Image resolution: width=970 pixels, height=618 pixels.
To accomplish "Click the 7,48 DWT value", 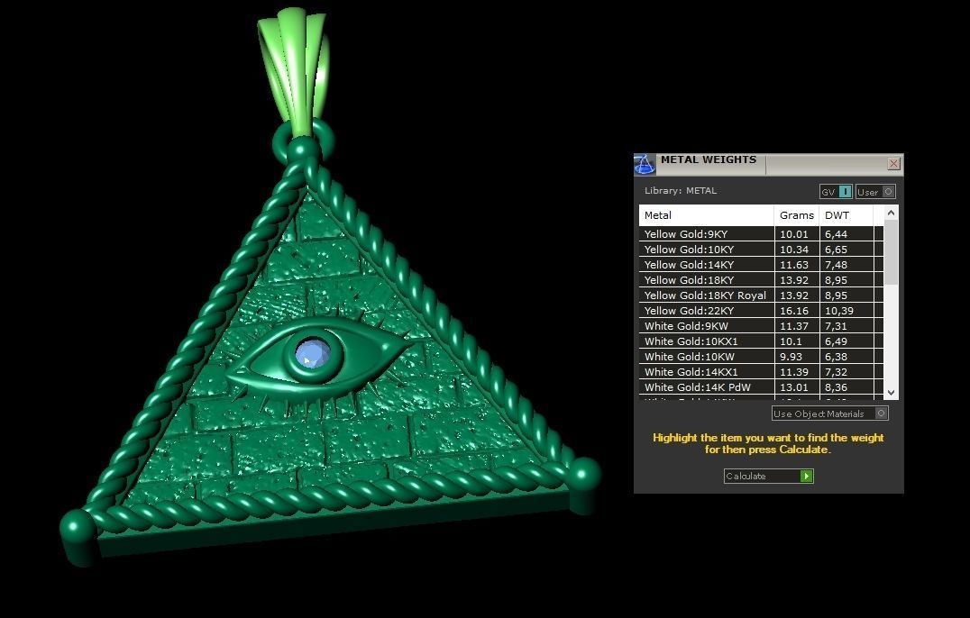I will (x=836, y=265).
